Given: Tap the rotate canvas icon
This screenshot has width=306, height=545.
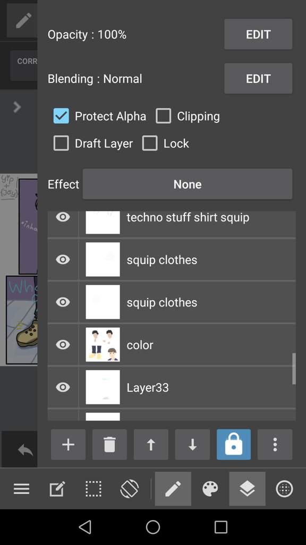Looking at the screenshot, I should pos(130,489).
